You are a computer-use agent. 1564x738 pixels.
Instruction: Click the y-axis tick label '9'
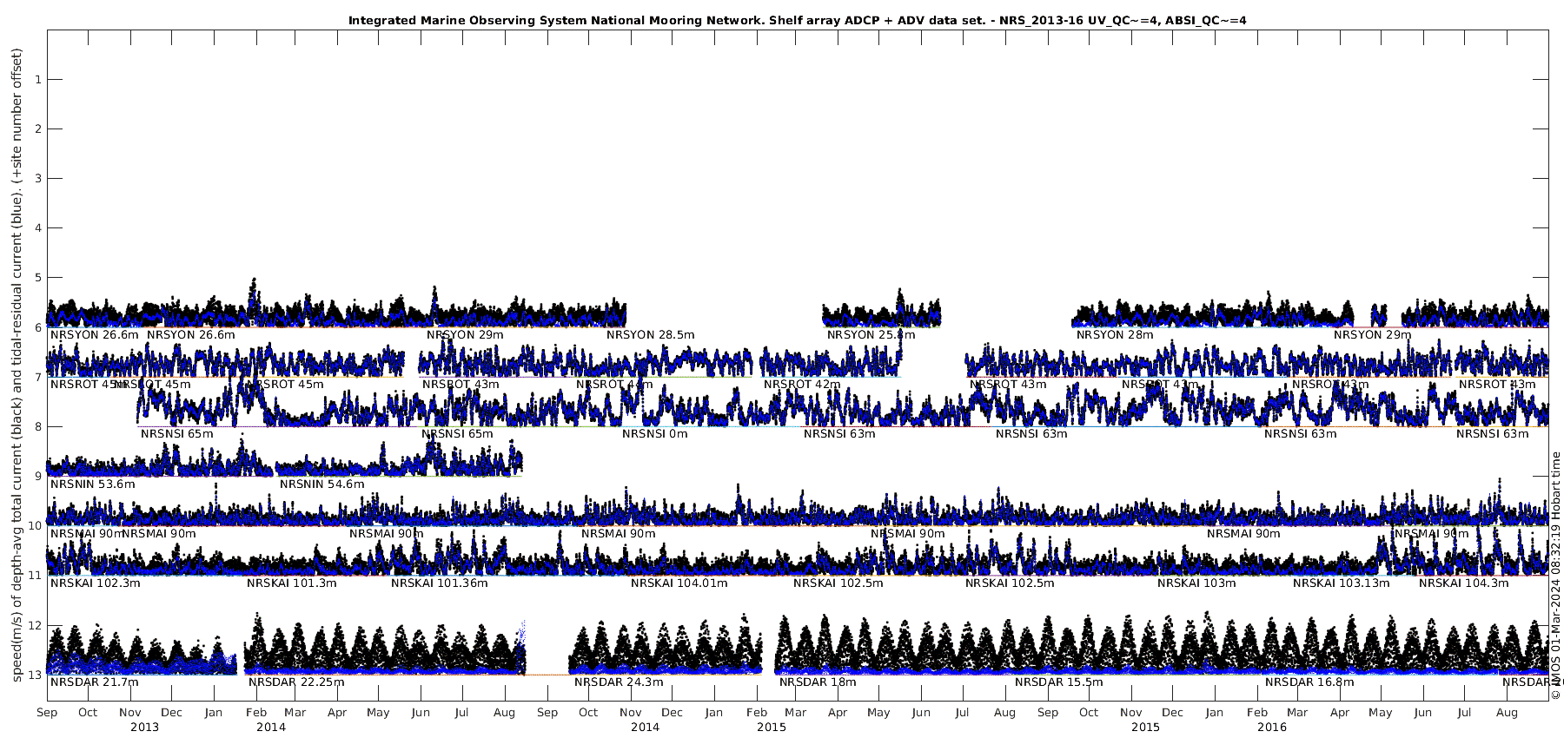click(x=37, y=476)
